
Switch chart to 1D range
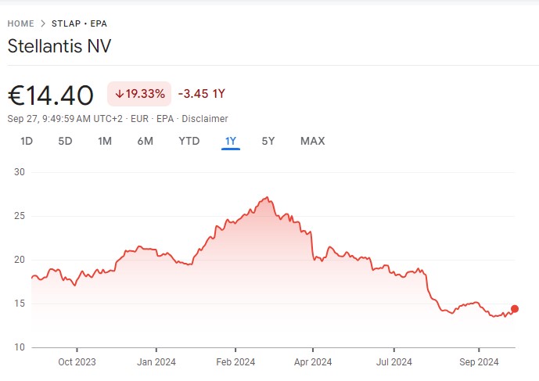tap(27, 142)
